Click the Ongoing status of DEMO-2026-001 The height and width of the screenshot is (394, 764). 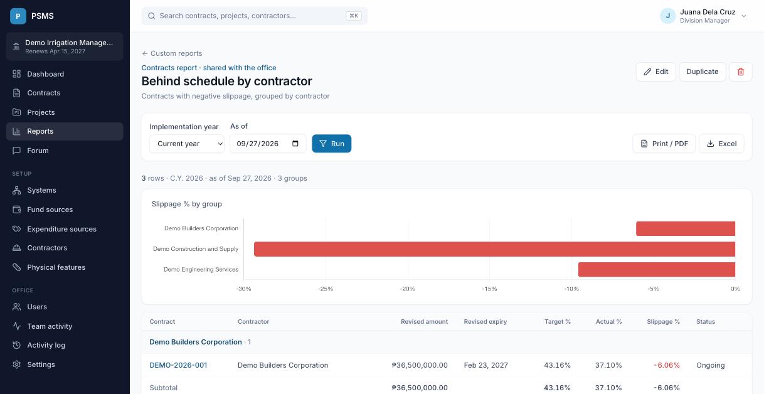[x=710, y=365]
